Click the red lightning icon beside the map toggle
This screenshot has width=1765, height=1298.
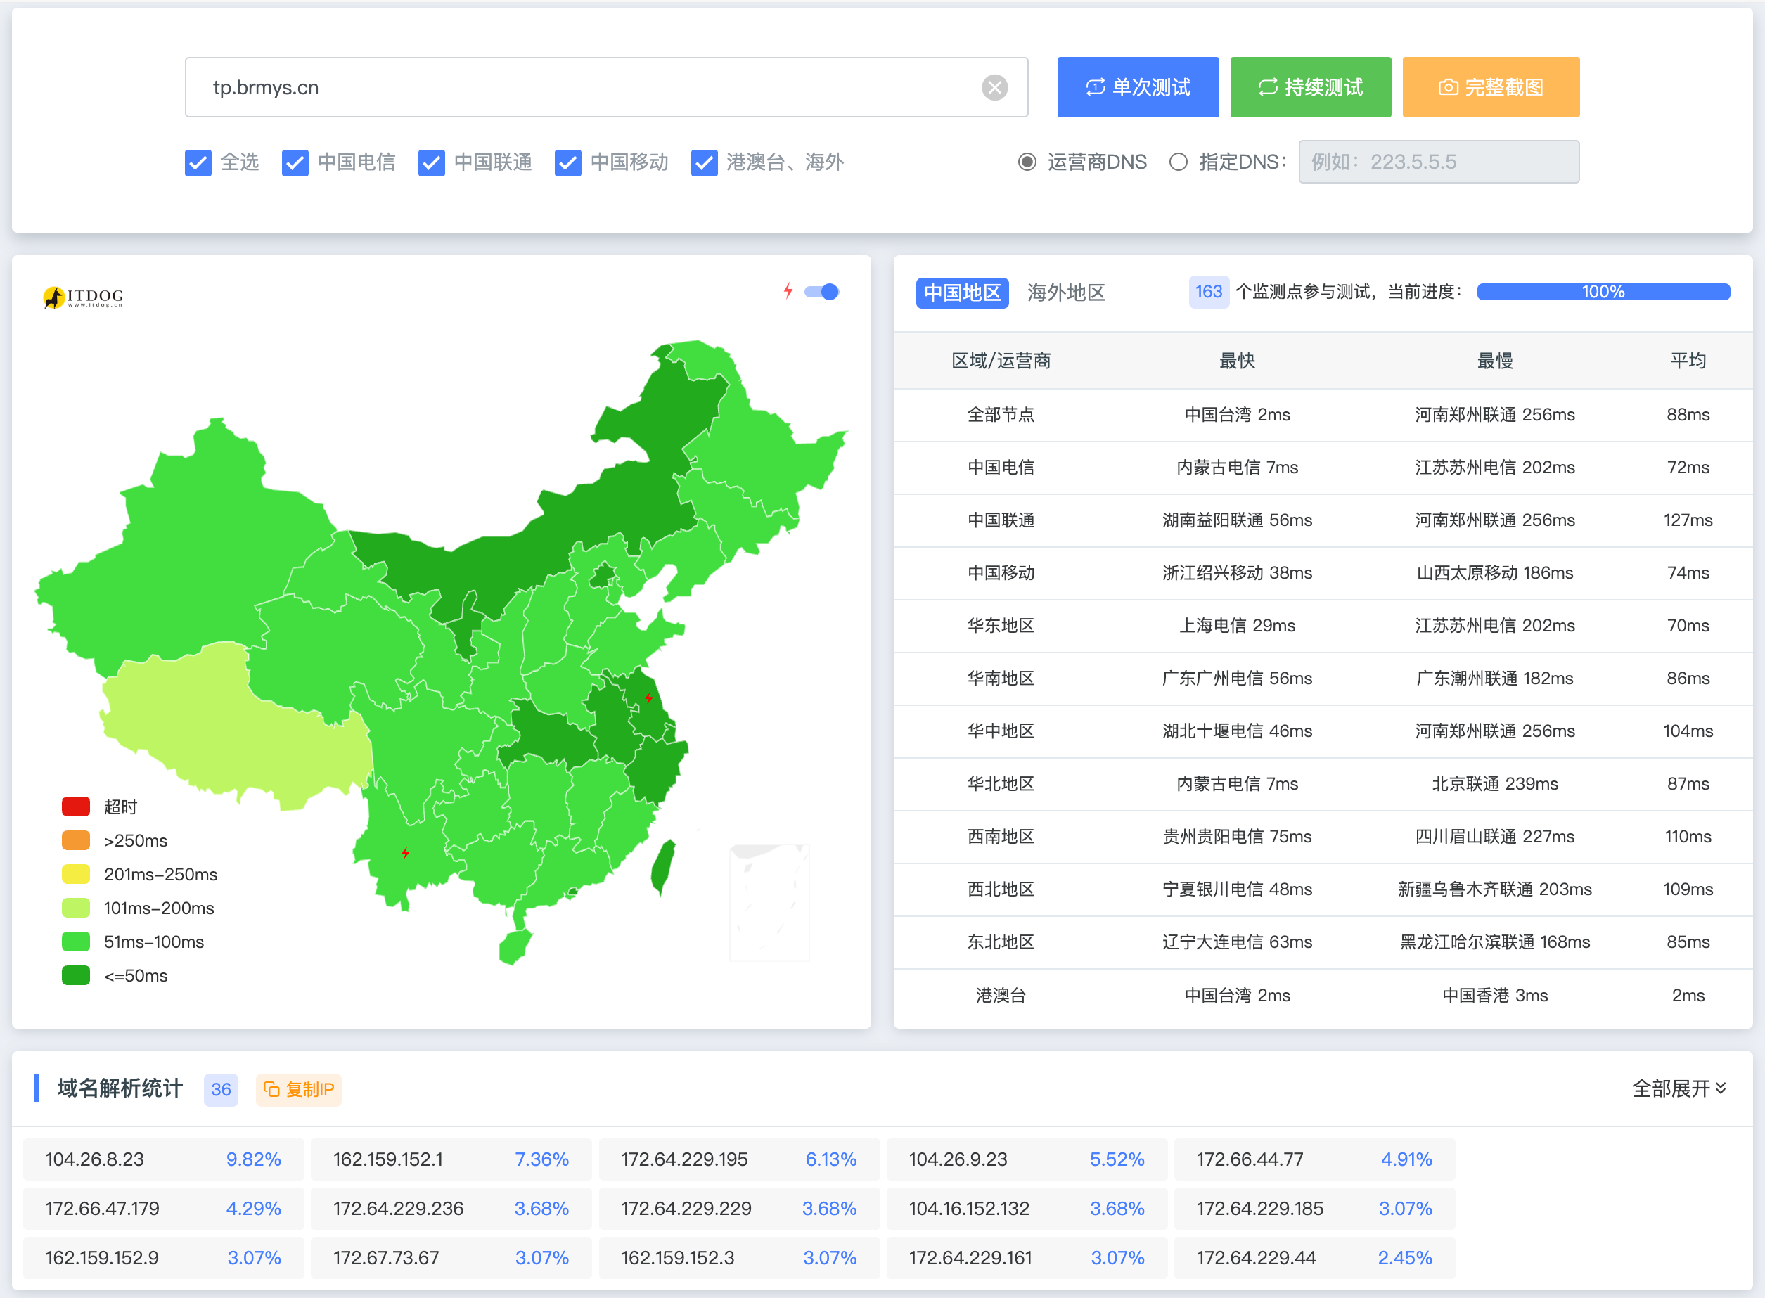coord(788,292)
